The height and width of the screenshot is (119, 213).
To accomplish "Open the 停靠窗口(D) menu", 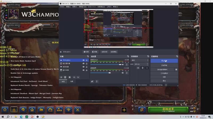I will point(83,7).
